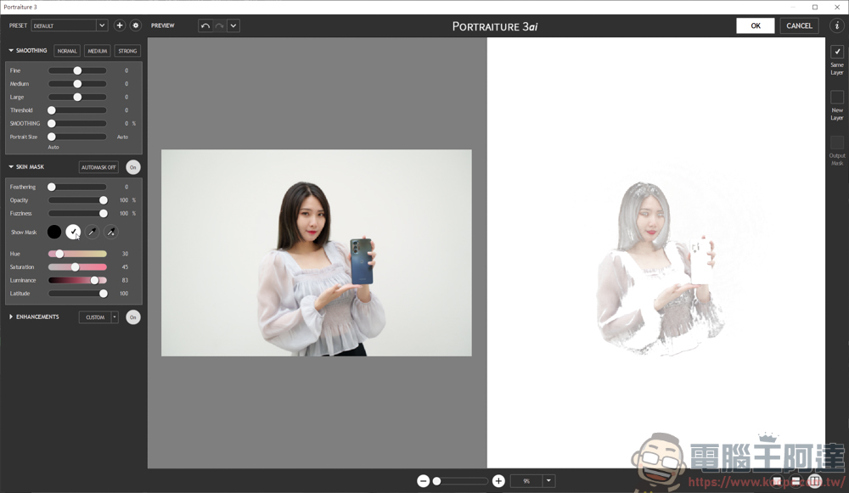Click the zoom out minus icon
849x493 pixels.
tap(423, 481)
